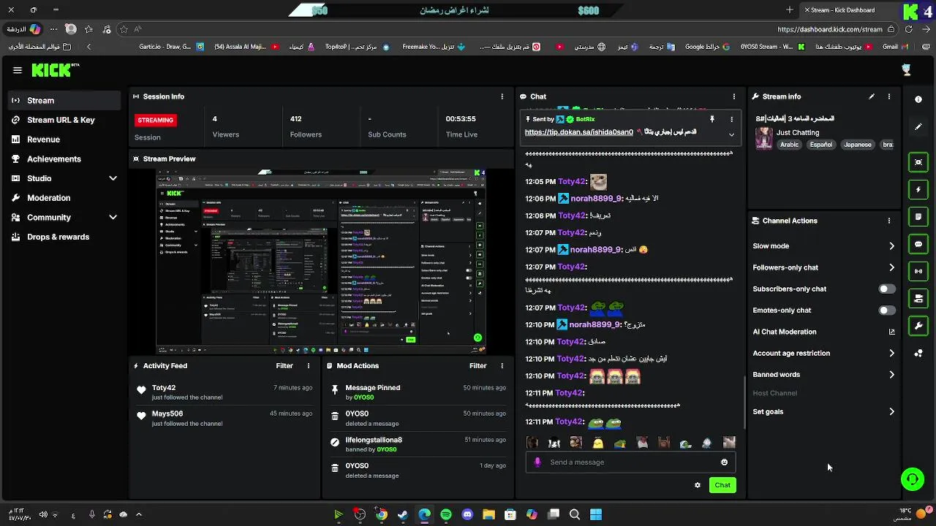Viewport: 936px width, 526px height.
Task: Open Moderation in sidebar
Action: point(64,198)
